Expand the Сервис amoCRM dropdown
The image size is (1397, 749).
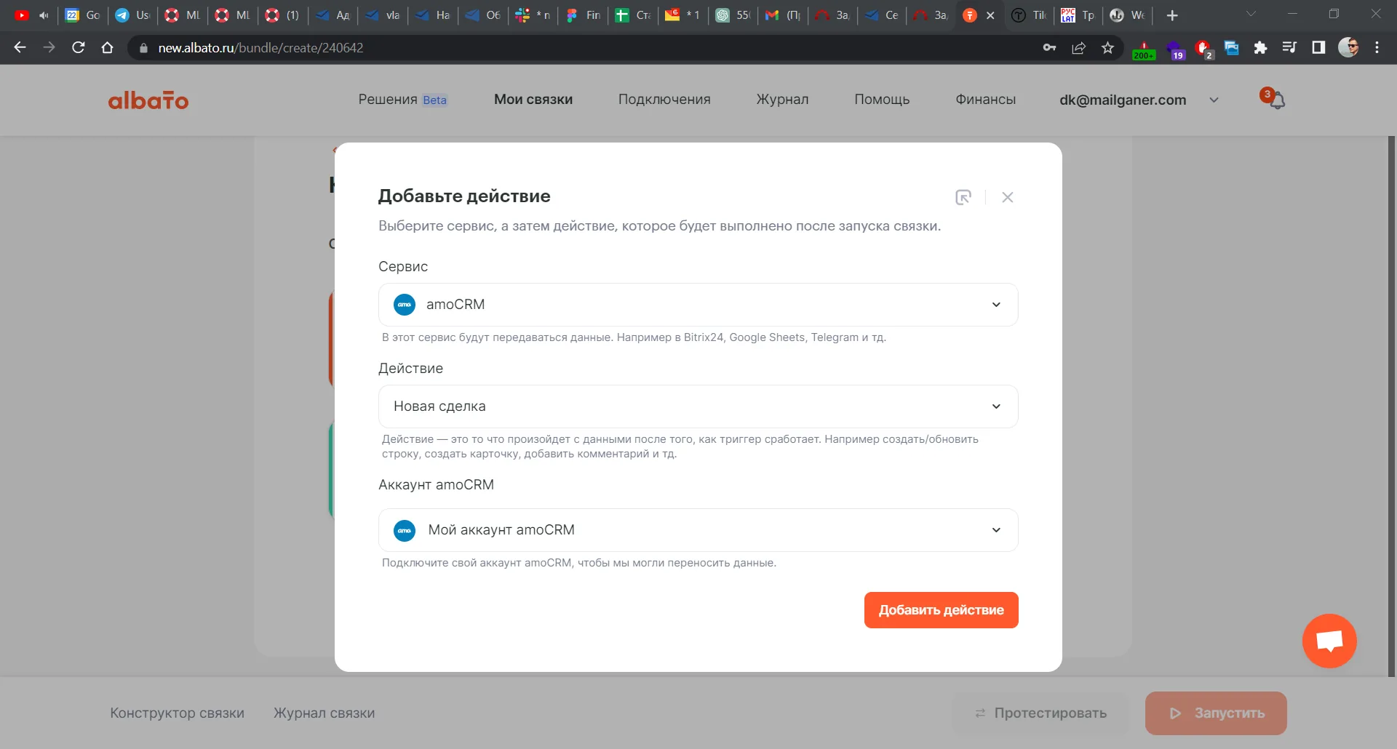coord(698,305)
